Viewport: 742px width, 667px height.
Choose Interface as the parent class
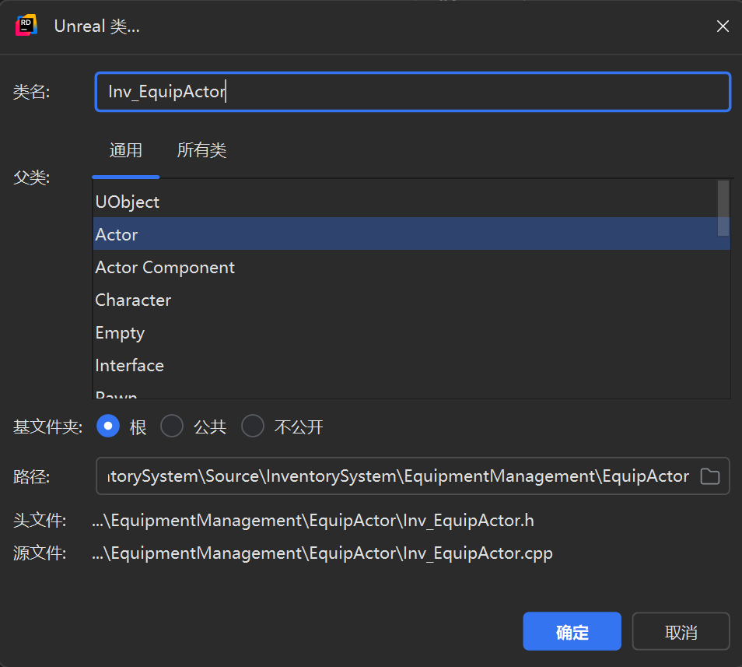[129, 365]
